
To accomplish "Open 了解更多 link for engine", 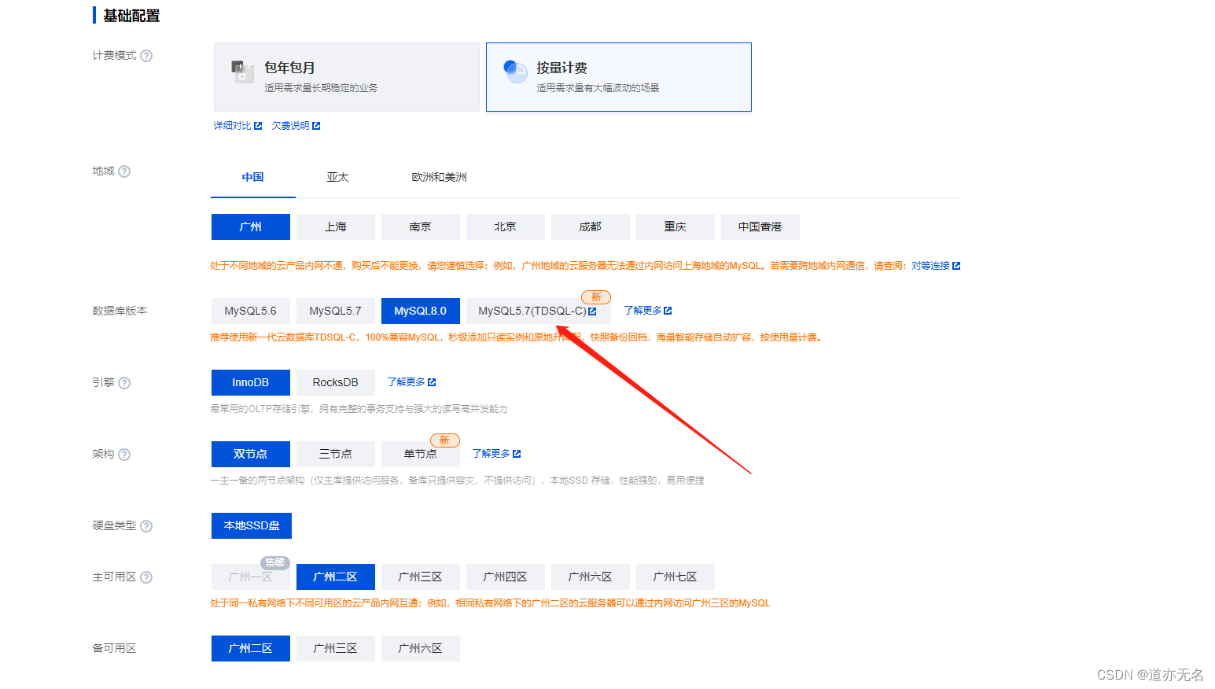I will pyautogui.click(x=411, y=382).
